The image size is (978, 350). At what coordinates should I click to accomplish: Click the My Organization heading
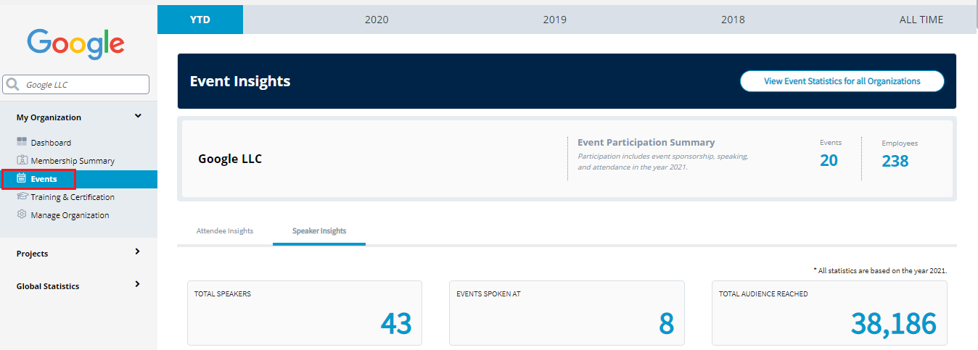pyautogui.click(x=49, y=117)
